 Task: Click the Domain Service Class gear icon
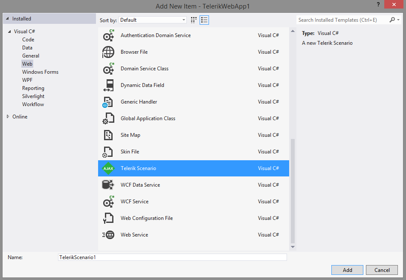(108, 69)
